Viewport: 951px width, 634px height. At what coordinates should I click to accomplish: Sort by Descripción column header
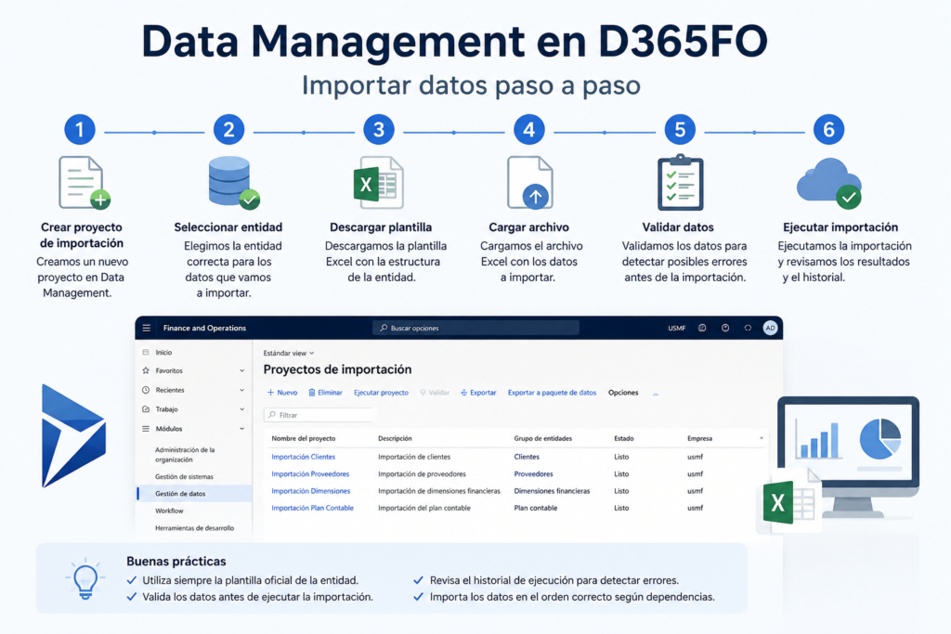395,438
